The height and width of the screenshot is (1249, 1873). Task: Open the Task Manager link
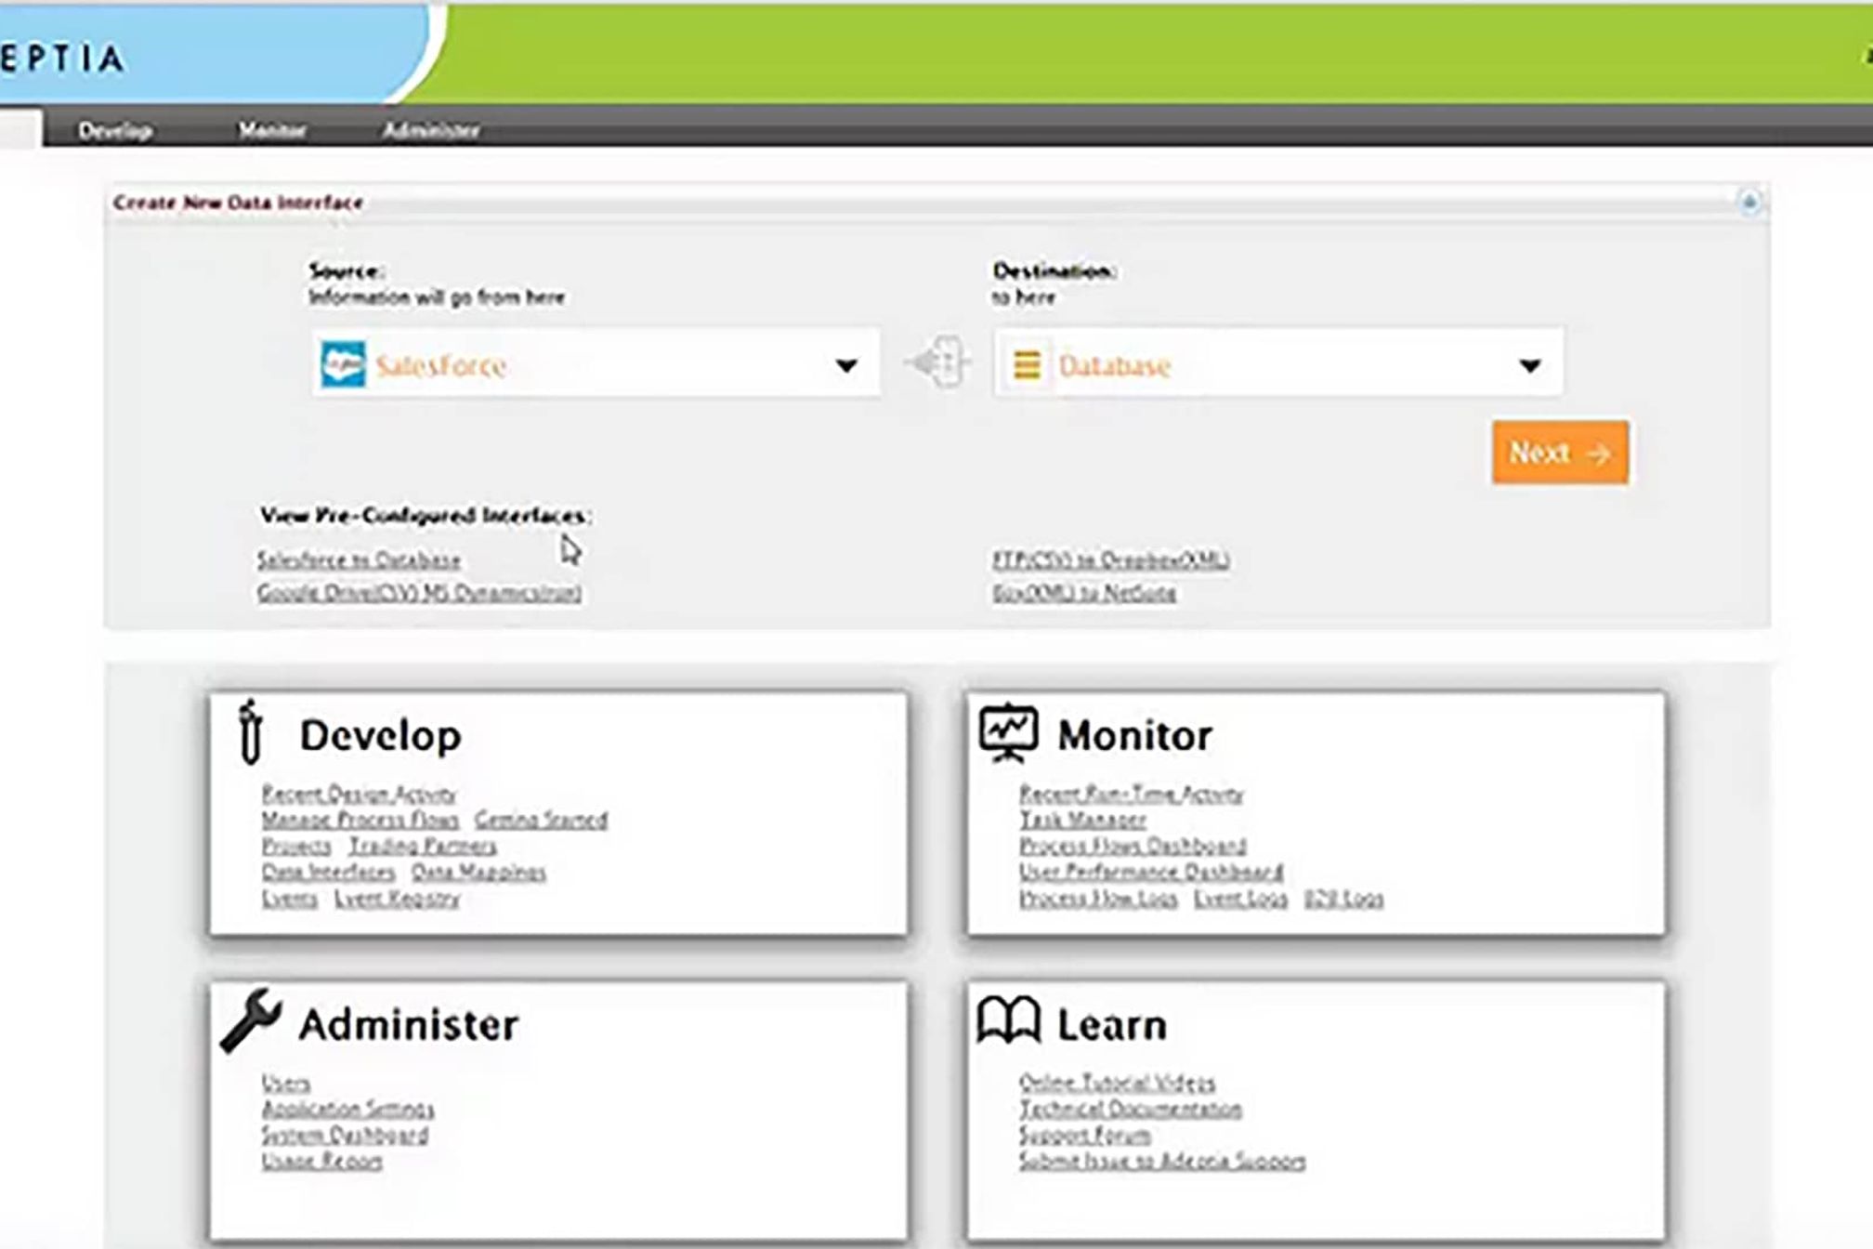[1082, 820]
